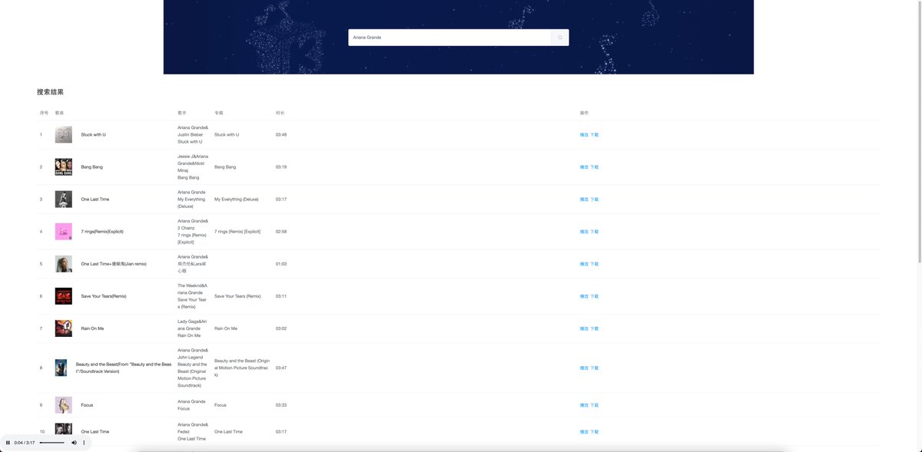
Task: Select song title 7 rings(Remix)(Explicit)
Action: tap(102, 231)
